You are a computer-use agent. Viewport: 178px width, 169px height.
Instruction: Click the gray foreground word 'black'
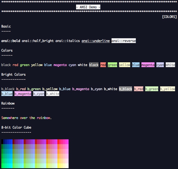(6, 65)
